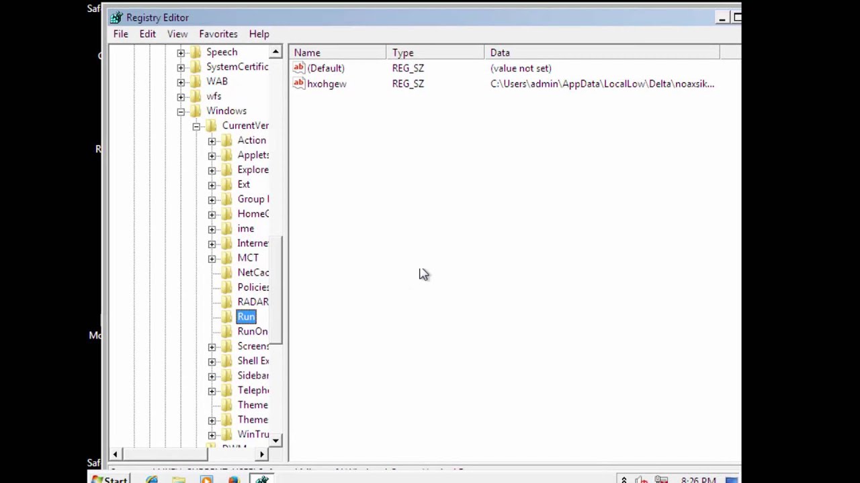Expand the Speech key
The image size is (860, 483).
tap(181, 52)
